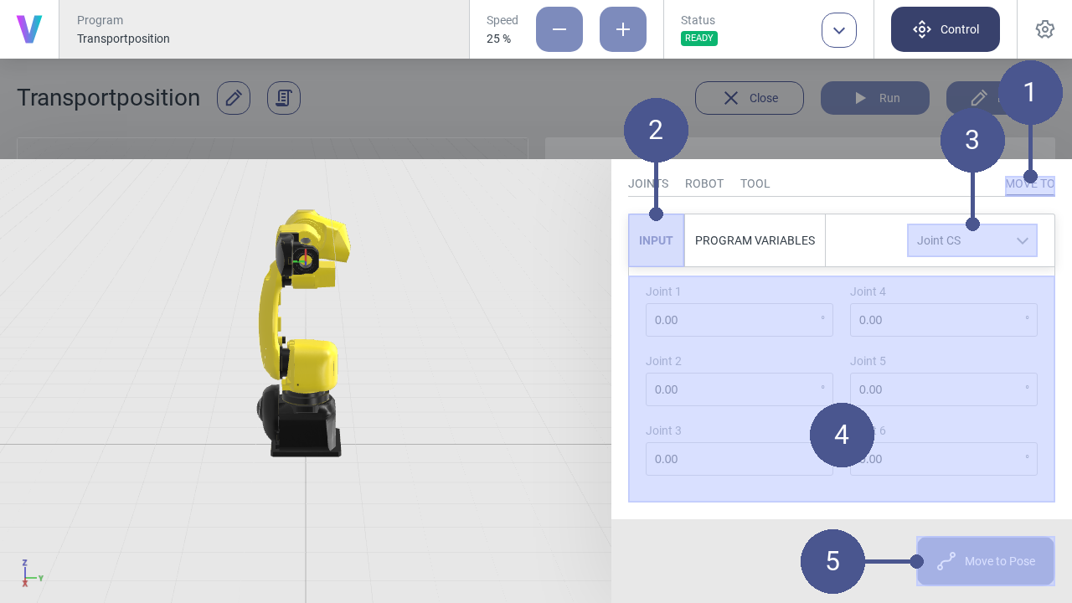Click the V logo icon
The height and width of the screenshot is (603, 1072).
[x=29, y=29]
